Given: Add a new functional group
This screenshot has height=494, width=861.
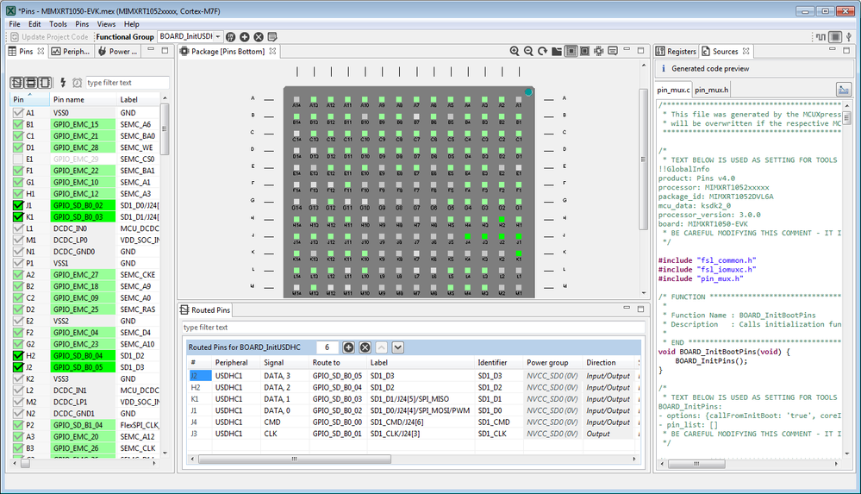Looking at the screenshot, I should click(244, 37).
